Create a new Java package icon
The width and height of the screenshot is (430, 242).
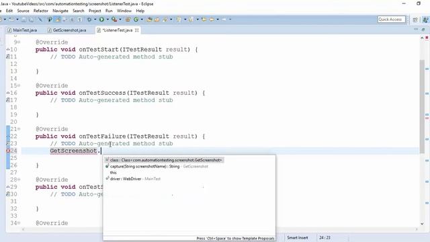pyautogui.click(x=128, y=19)
